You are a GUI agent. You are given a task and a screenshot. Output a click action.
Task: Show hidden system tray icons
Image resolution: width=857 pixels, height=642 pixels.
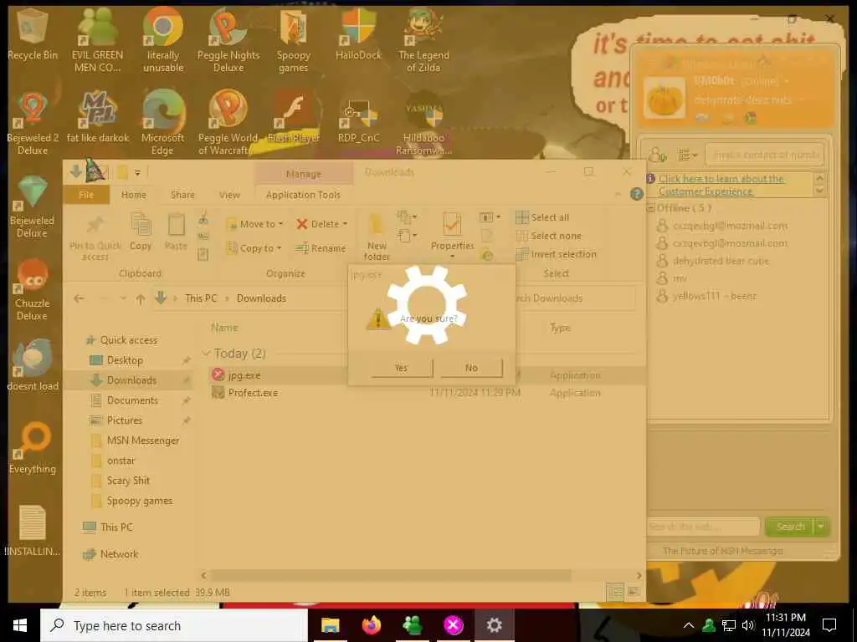[x=689, y=625]
